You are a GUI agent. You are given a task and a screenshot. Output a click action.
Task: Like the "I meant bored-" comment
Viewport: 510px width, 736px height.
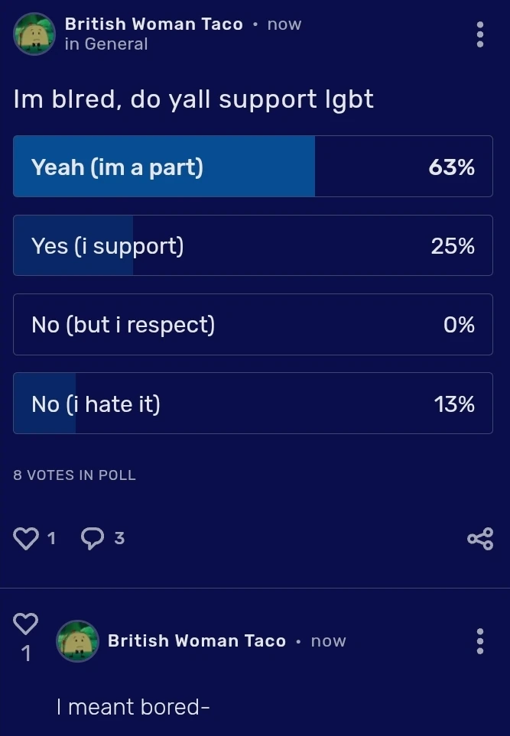(26, 624)
